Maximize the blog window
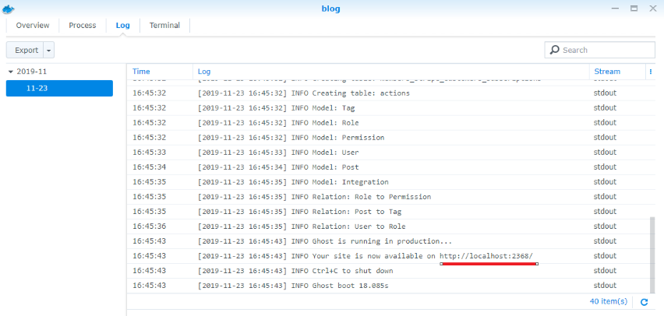This screenshot has width=664, height=316. point(634,9)
